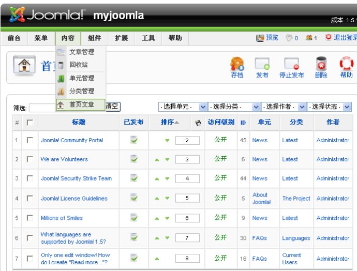
Task: Click the logged-in users icon showing 1
Action: [x=311, y=38]
